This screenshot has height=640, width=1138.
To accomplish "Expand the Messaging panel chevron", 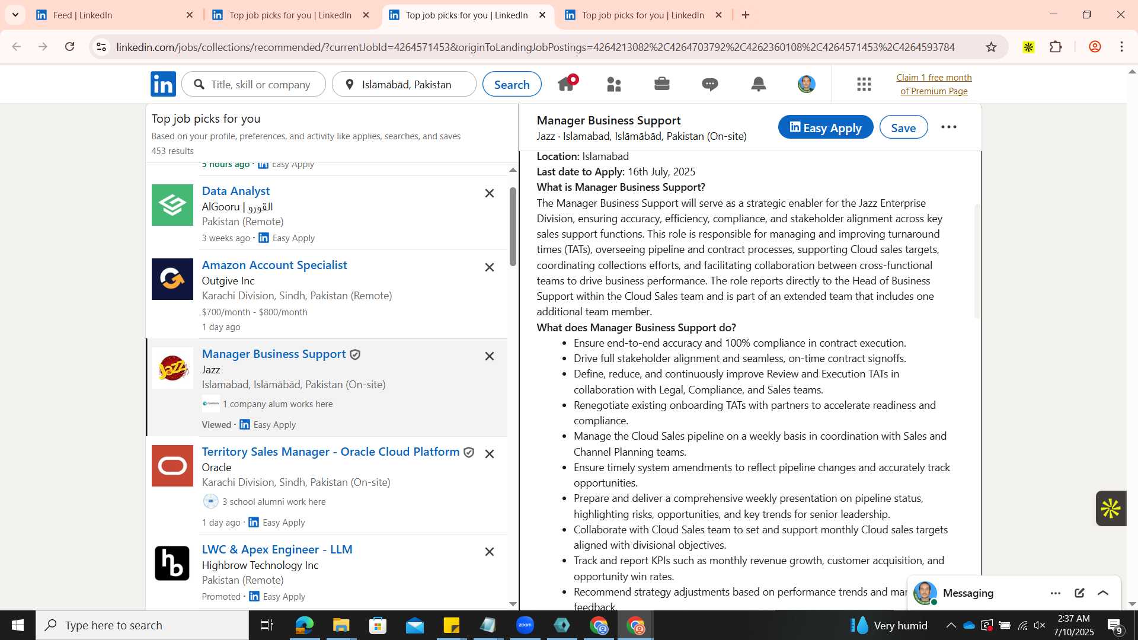I will (x=1102, y=593).
